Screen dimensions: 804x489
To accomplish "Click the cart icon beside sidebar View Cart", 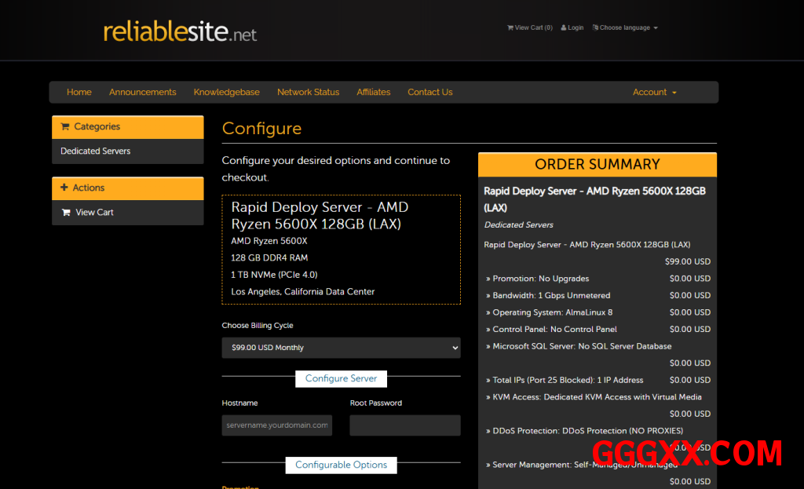I will tap(66, 212).
